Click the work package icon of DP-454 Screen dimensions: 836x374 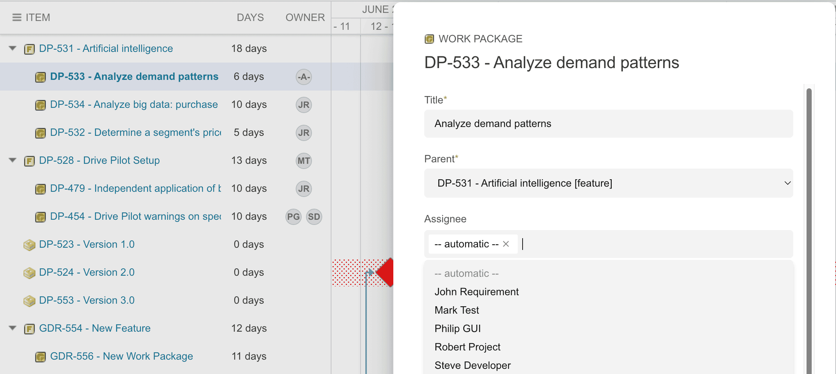(41, 217)
